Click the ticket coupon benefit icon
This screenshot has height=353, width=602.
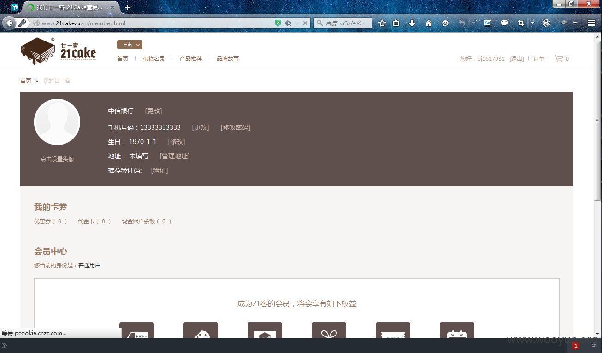pos(393,331)
